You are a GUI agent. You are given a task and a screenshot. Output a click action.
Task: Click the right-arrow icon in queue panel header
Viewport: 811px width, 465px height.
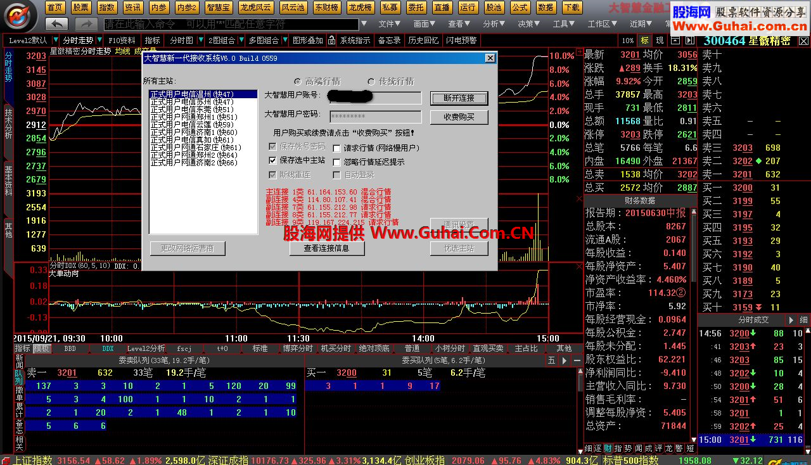point(563,360)
